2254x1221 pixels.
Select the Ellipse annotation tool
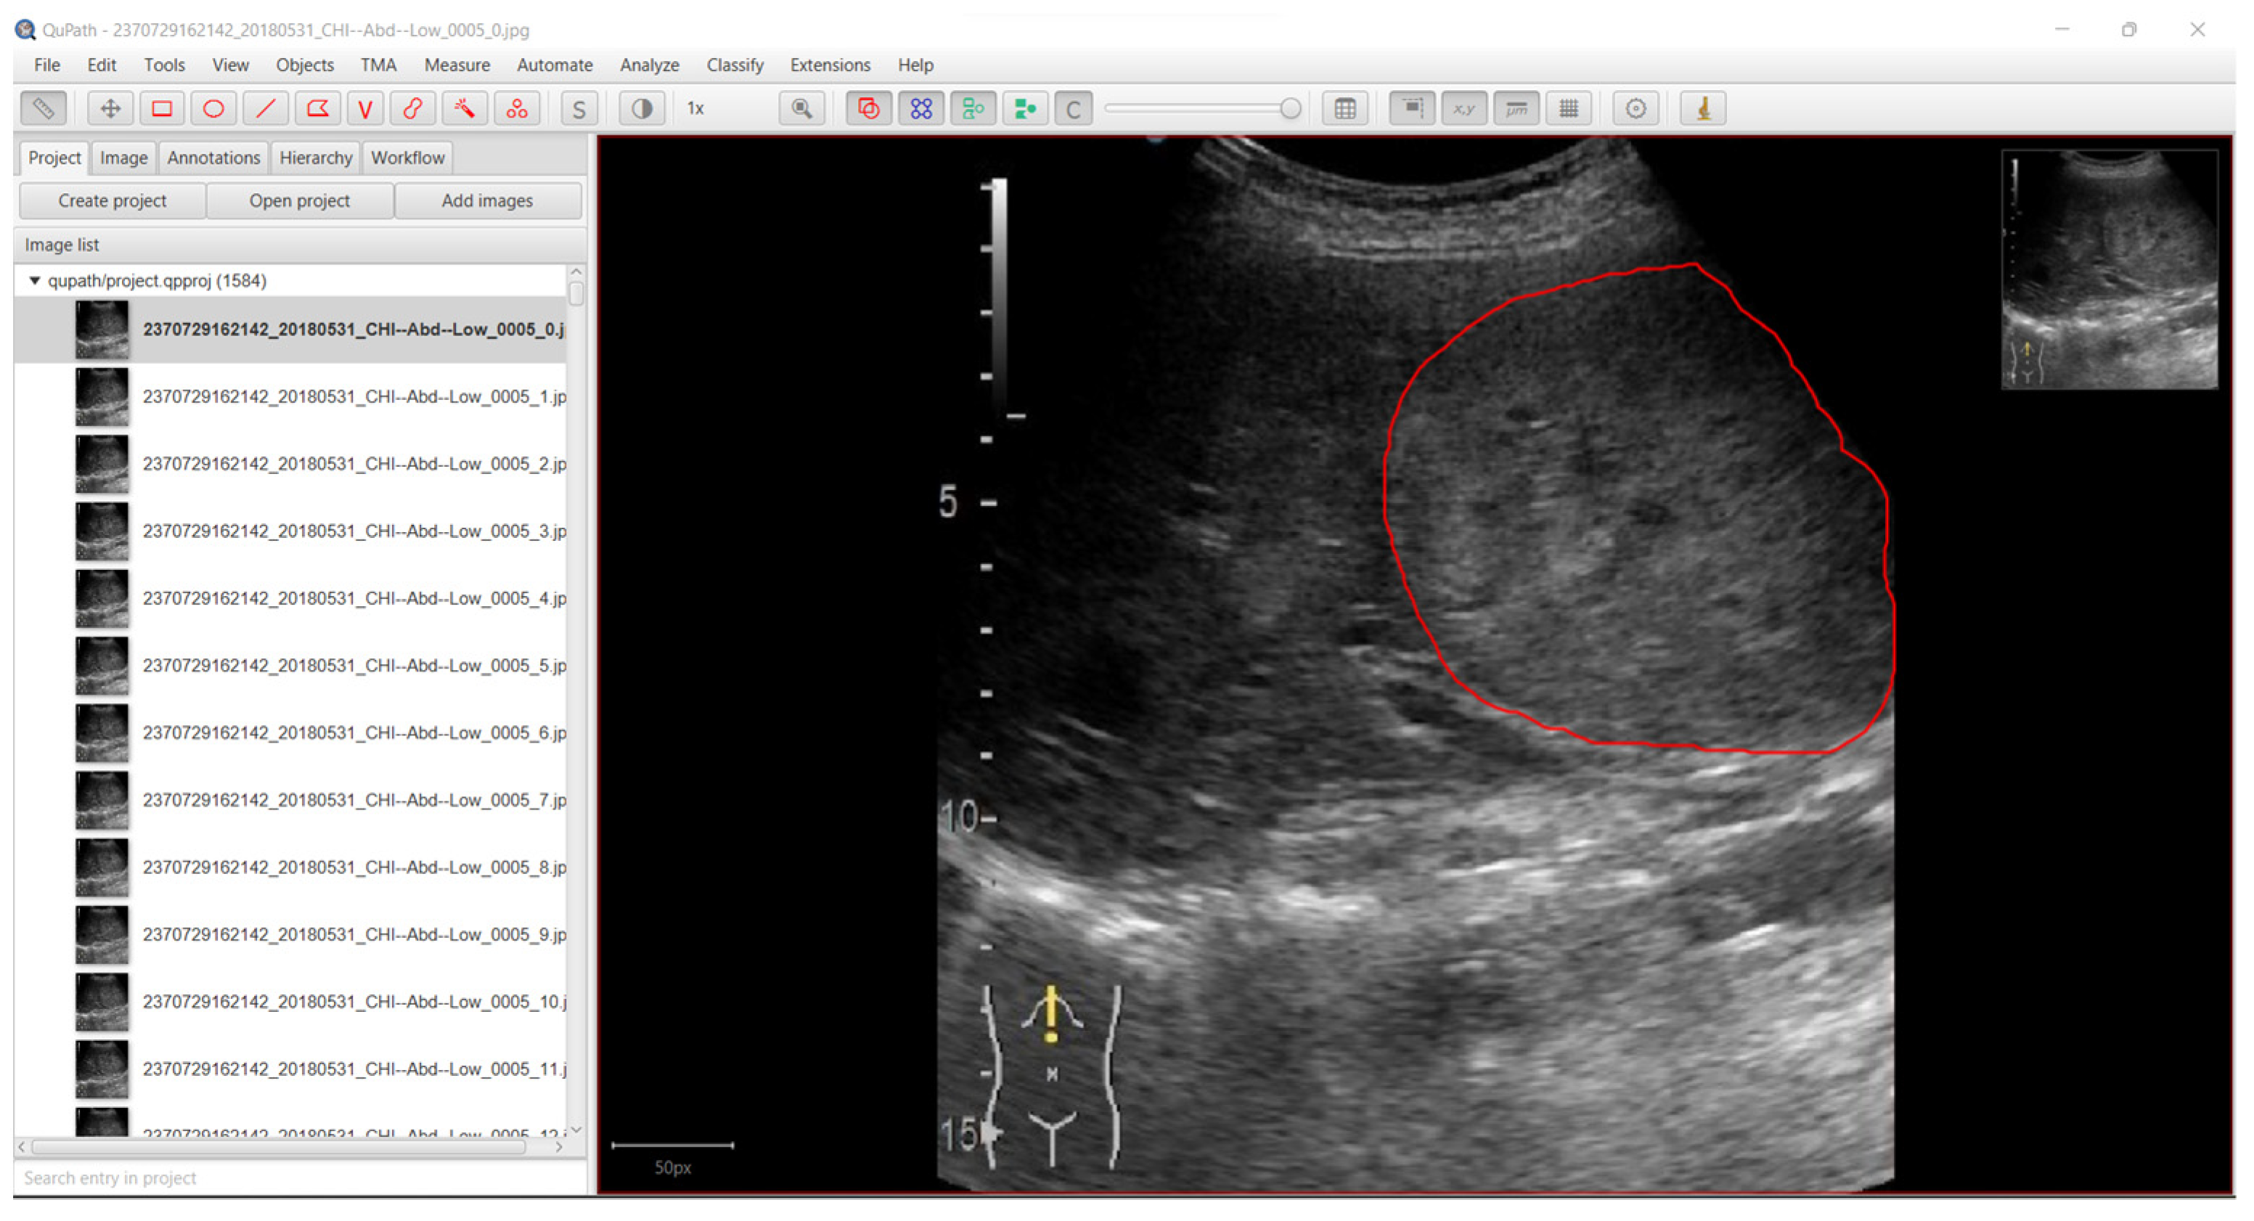click(213, 109)
